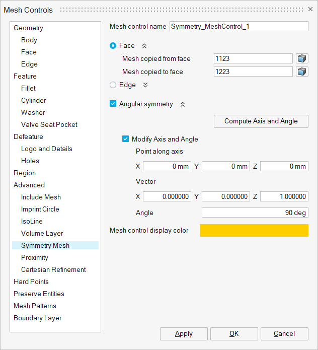Disable Modify Axis and Angle checkbox

(x=126, y=139)
